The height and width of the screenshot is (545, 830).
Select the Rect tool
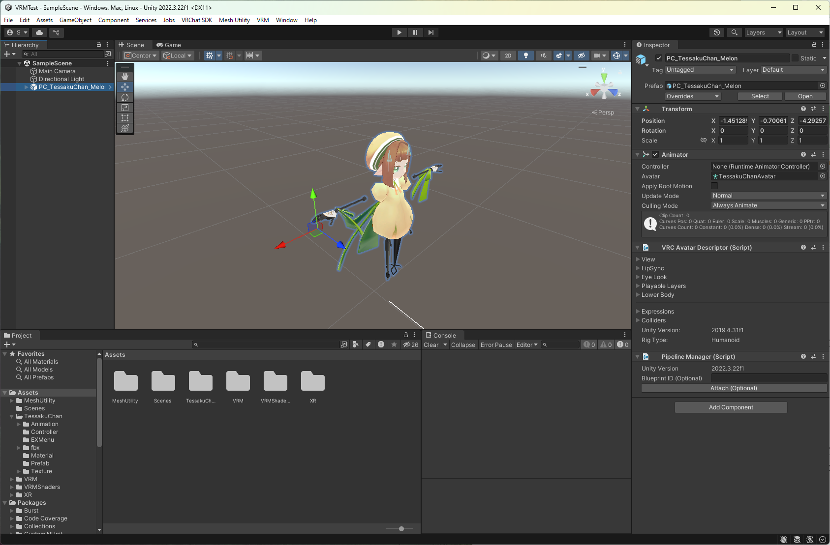[125, 118]
